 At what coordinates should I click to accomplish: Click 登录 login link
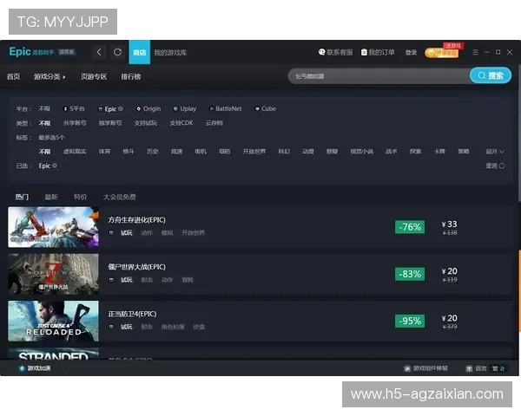411,52
